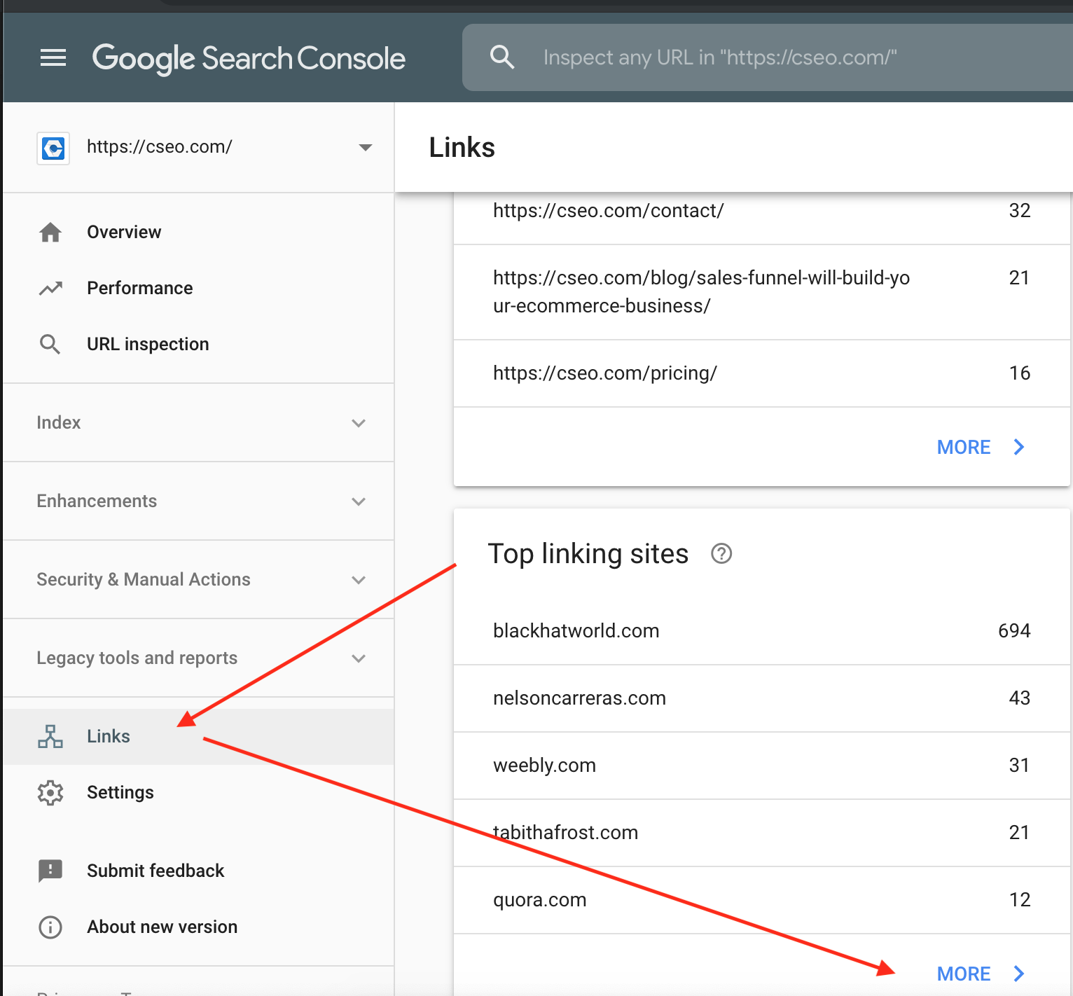Viewport: 1073px width, 996px height.
Task: Select URL inspection in the sidebar
Action: 199,344
